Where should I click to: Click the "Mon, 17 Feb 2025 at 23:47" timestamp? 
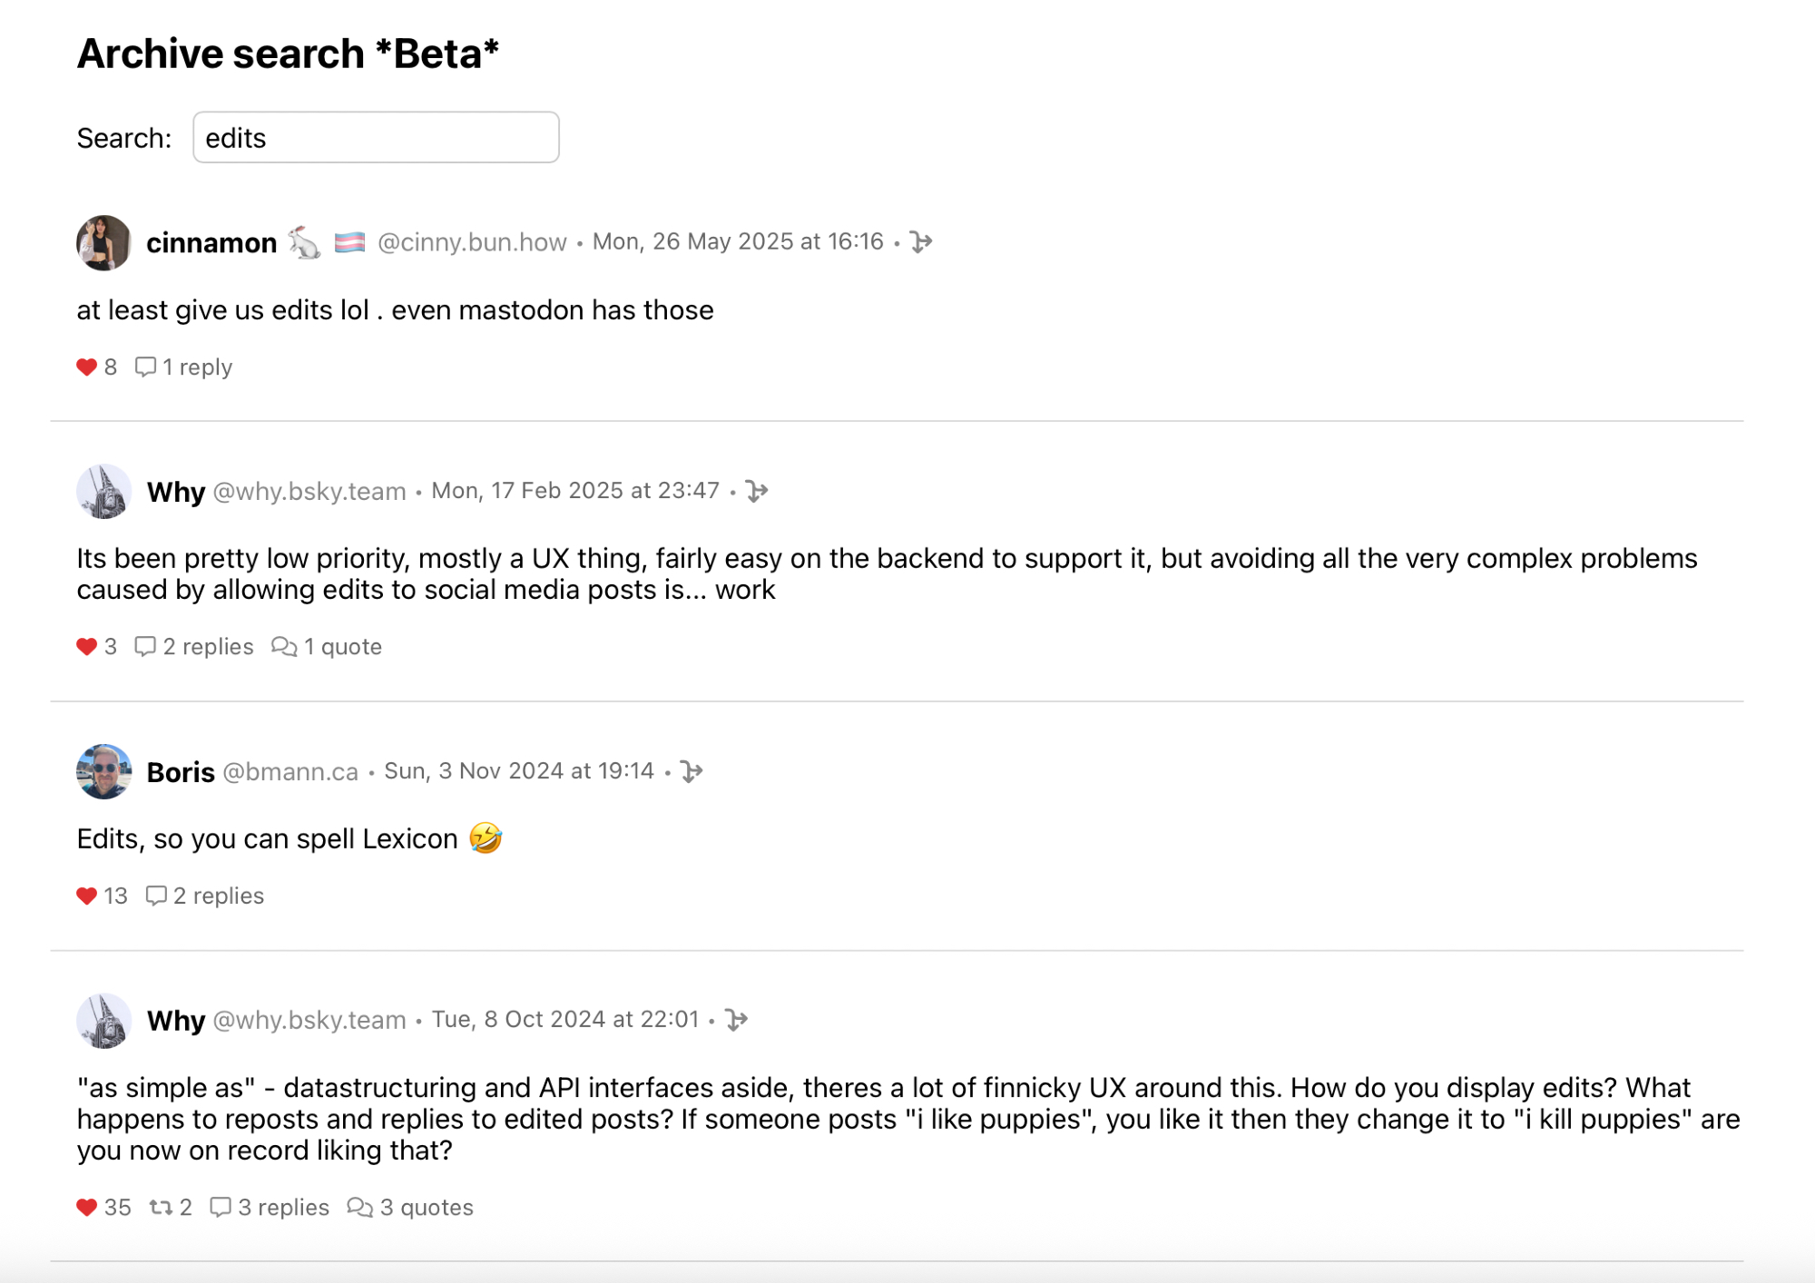575,491
